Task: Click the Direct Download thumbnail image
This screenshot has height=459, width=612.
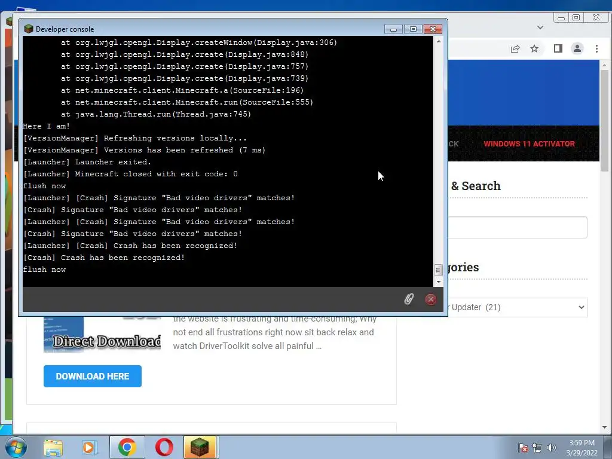Action: click(x=102, y=334)
